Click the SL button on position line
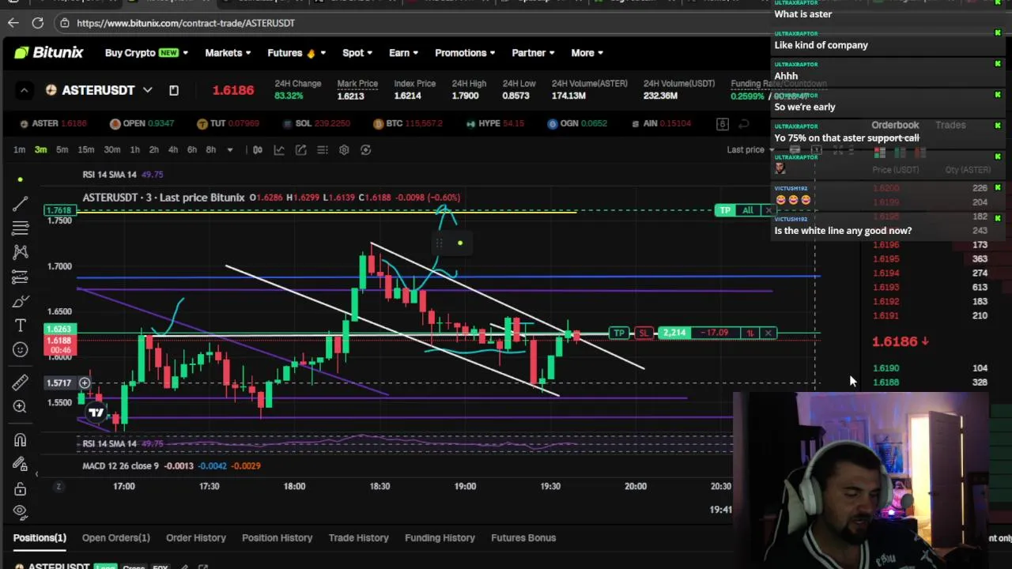The width and height of the screenshot is (1012, 569). [x=644, y=333]
